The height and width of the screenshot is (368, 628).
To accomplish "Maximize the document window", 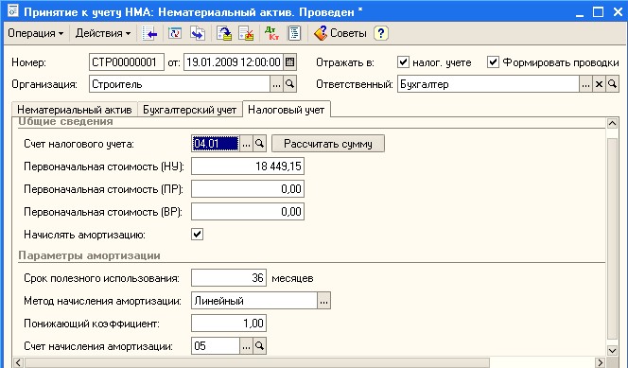I will tap(598, 12).
